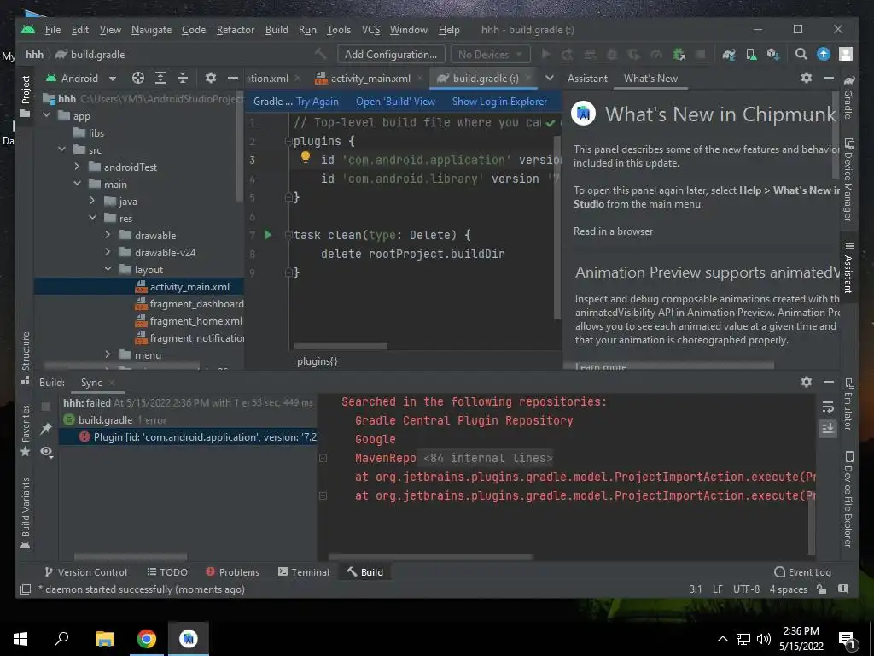874x656 pixels.
Task: Hide the Project panel with minus icon
Action: (232, 78)
